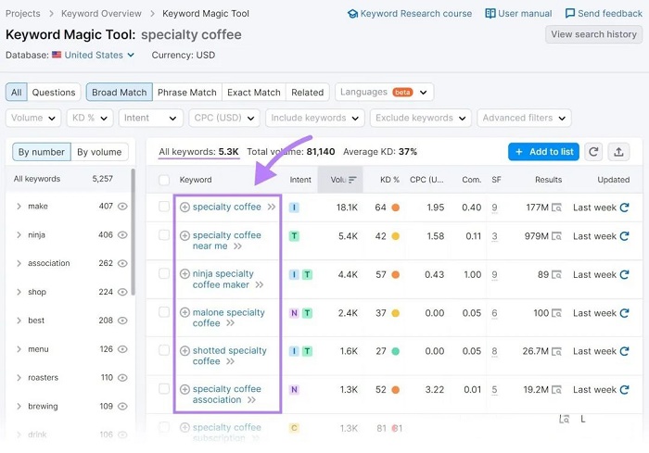Refresh ninja specialty coffee maker metrics

coord(624,274)
